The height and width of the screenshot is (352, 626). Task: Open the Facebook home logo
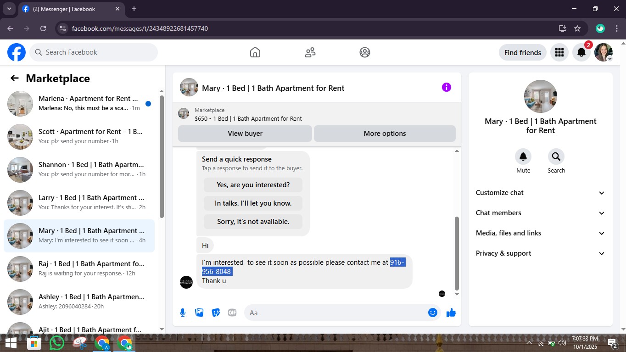pos(17,52)
